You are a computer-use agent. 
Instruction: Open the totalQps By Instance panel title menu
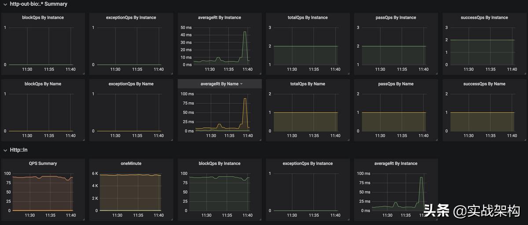(x=308, y=18)
